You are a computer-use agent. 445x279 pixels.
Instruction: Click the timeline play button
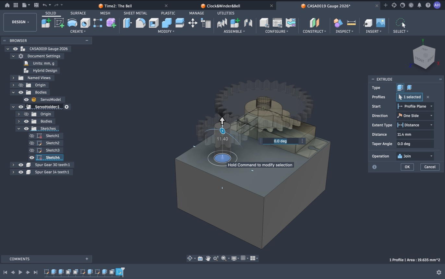(x=20, y=273)
